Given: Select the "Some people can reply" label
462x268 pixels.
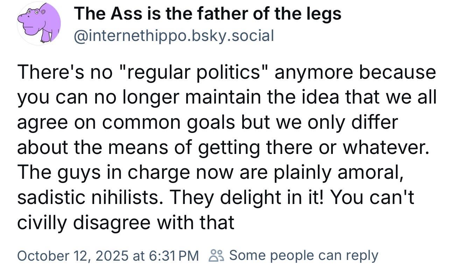Looking at the screenshot, I should (x=303, y=255).
